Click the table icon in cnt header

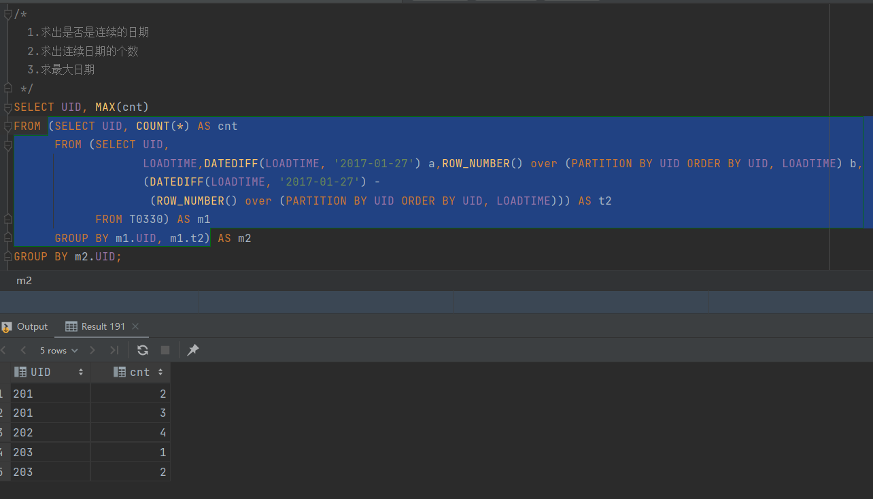[120, 372]
